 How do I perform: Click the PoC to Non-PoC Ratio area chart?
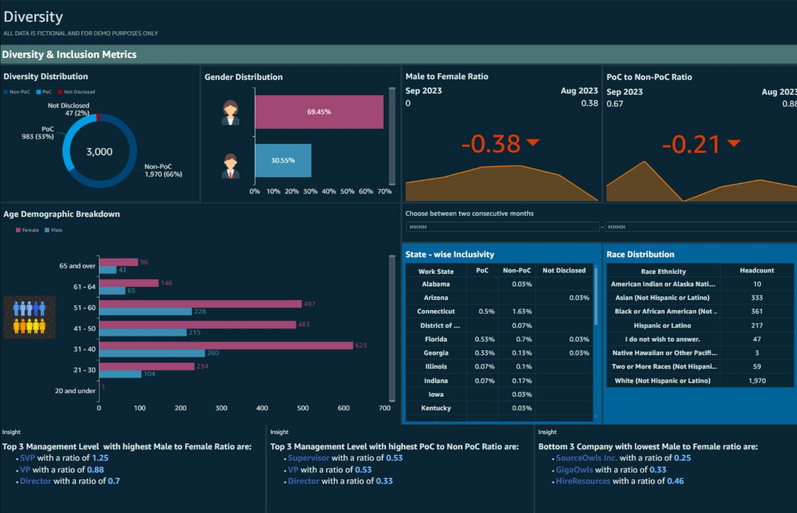(701, 182)
